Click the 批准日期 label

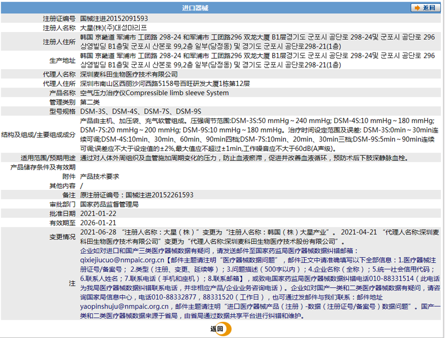(62, 214)
